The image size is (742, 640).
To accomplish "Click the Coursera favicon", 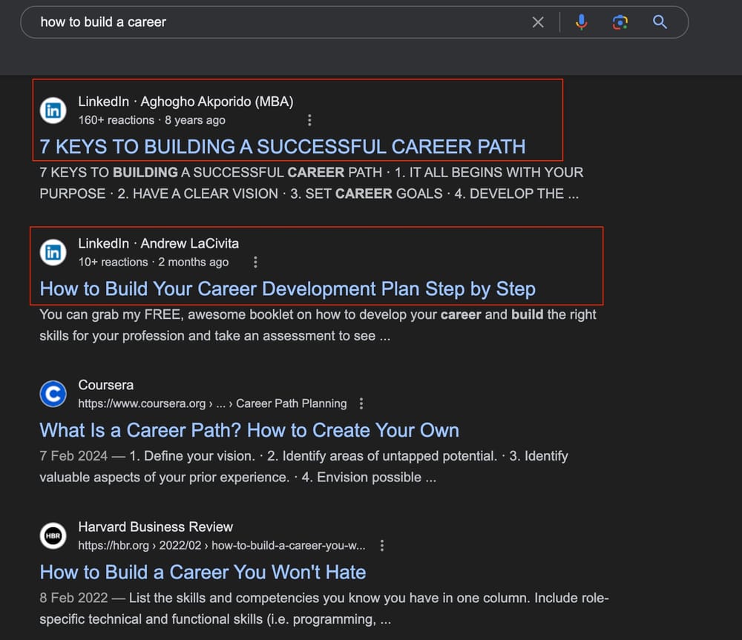I will click(53, 394).
